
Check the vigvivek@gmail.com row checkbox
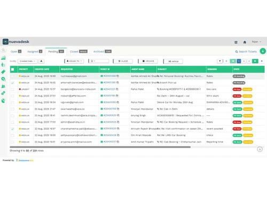click(x=13, y=102)
